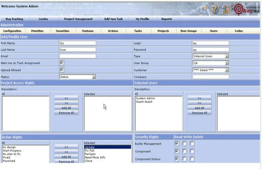
Task: Open the Combo menu
Action: [x=43, y=19]
